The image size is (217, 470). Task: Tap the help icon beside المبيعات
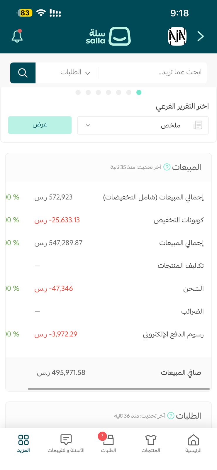click(x=167, y=167)
